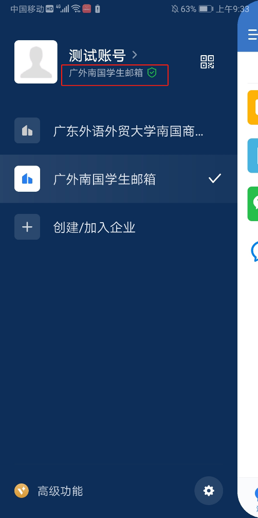
Task: Switch to 广东外语外贸大学南国商… organization
Action: pos(119,130)
